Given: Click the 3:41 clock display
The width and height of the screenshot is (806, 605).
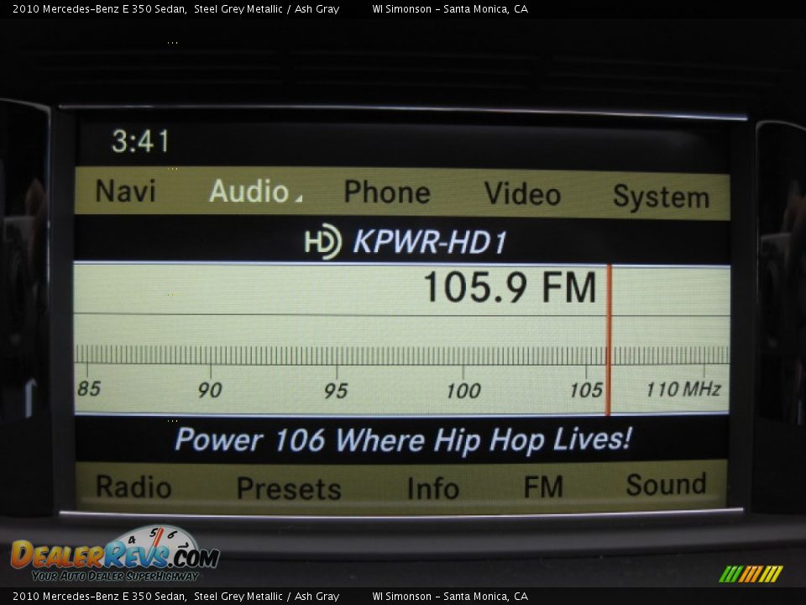Looking at the screenshot, I should (x=140, y=141).
